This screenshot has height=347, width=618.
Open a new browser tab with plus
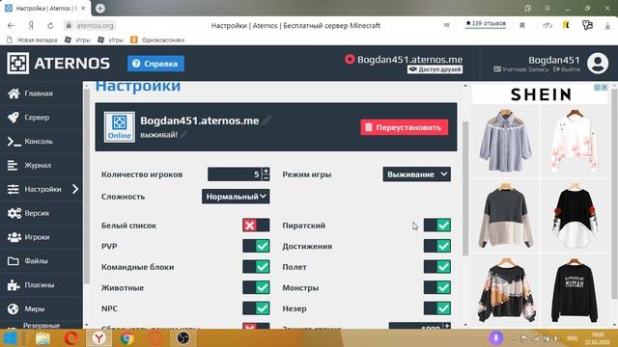100,8
